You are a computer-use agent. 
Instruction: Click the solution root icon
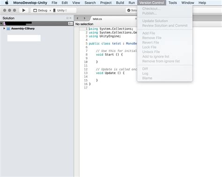point(5,23)
